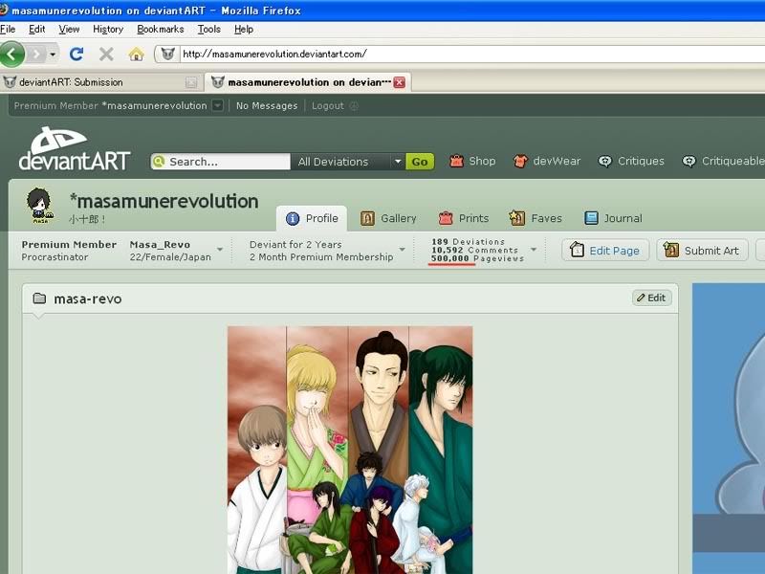Open the History menu

[x=108, y=30]
